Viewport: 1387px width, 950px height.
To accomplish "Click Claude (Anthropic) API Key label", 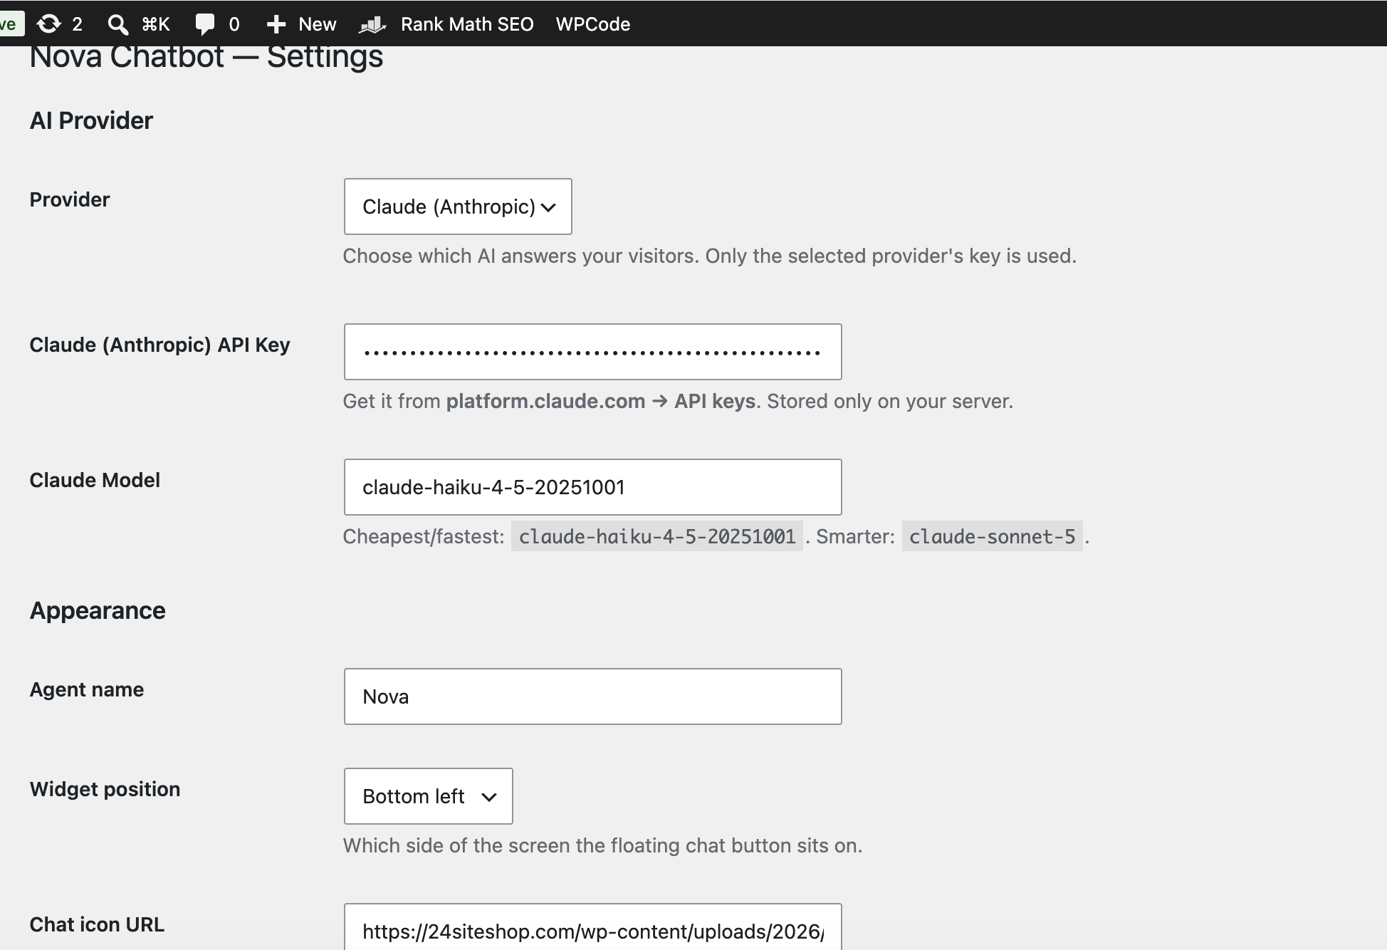I will (x=159, y=345).
